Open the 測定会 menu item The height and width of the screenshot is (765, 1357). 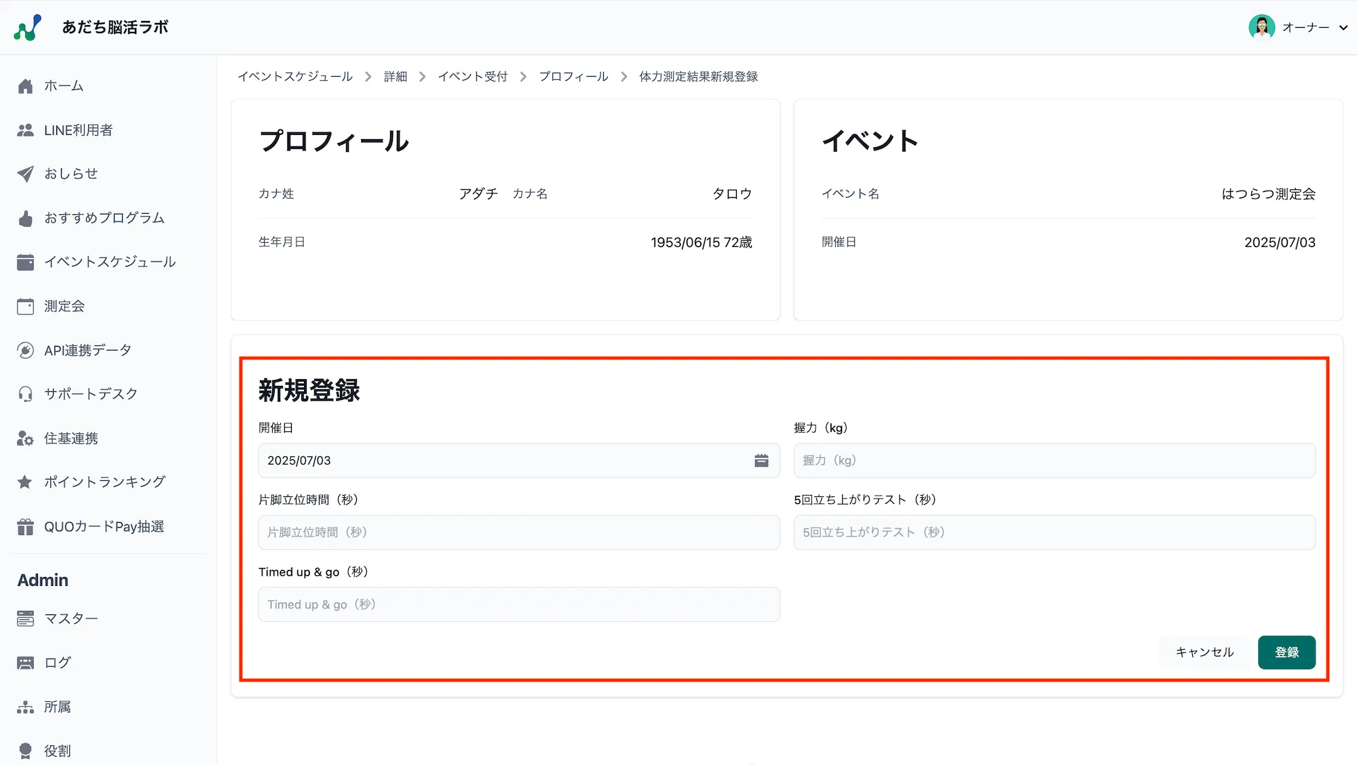tap(64, 307)
